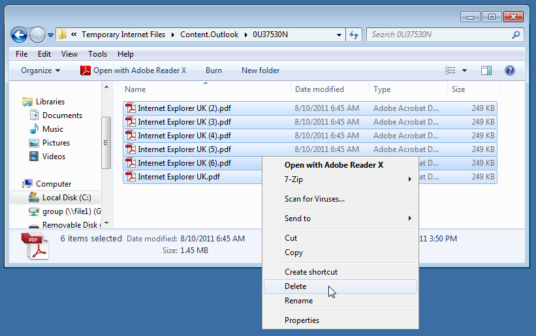Click the Back navigation arrow button
536x336 pixels.
(19, 35)
